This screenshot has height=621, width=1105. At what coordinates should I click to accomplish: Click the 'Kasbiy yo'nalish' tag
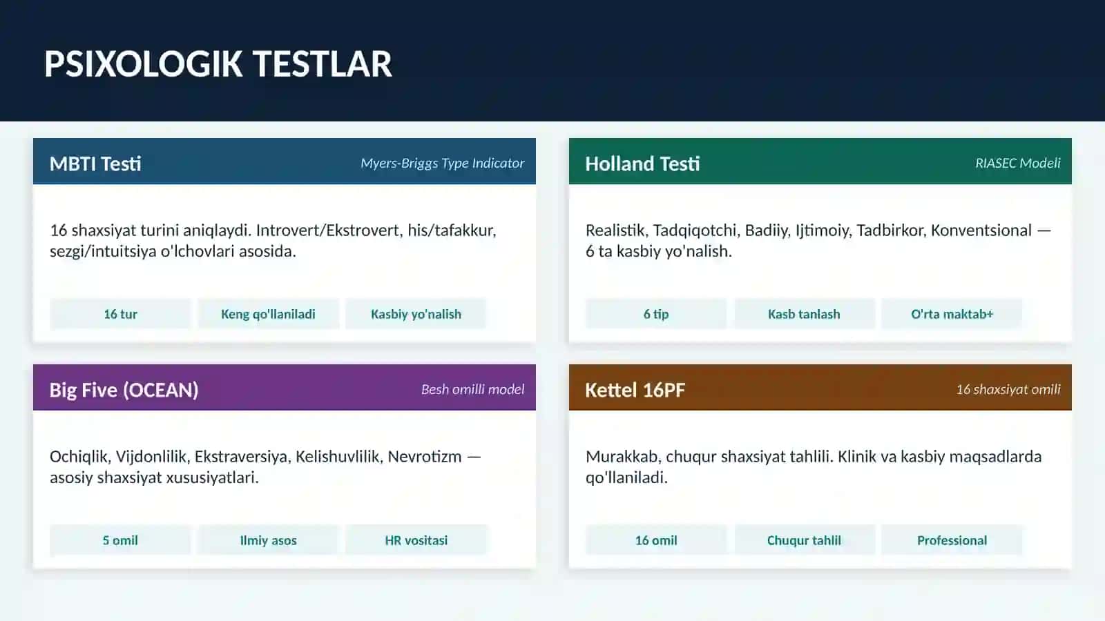click(416, 314)
